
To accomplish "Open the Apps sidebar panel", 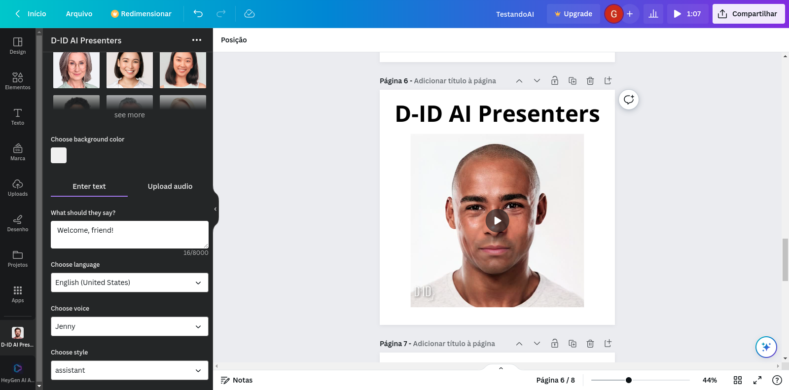I will (x=18, y=294).
